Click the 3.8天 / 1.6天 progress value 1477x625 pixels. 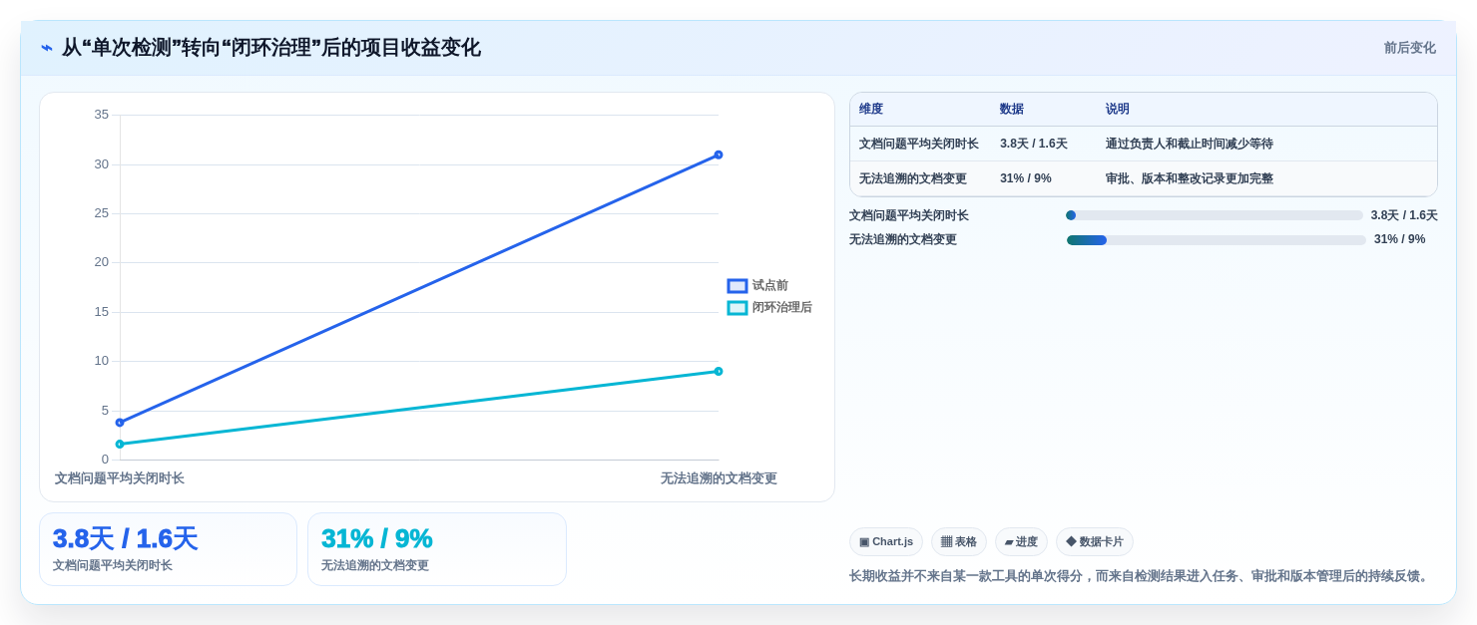[1404, 215]
